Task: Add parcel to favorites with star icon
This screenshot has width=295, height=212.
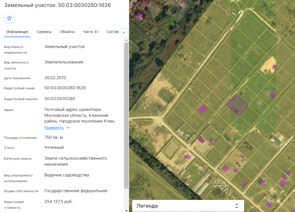Action: [x=9, y=18]
